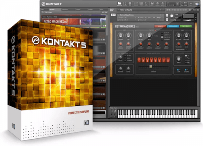Open the Browse folder icon in Kontakt toolbar
Image resolution: width=203 pixels, height=146 pixels.
119,4
